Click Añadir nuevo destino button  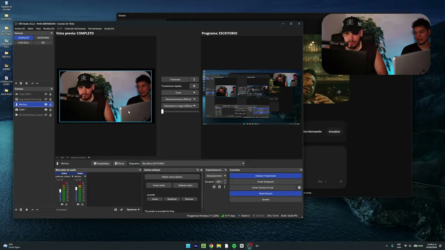tap(172, 177)
